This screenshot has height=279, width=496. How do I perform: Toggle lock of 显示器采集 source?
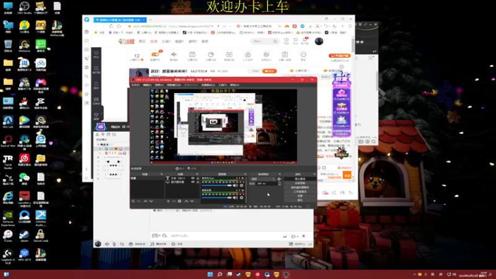coord(197,182)
